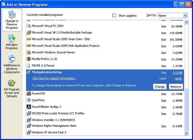
Task: Close the Add or Remove Programs window
Action: coord(189,5)
